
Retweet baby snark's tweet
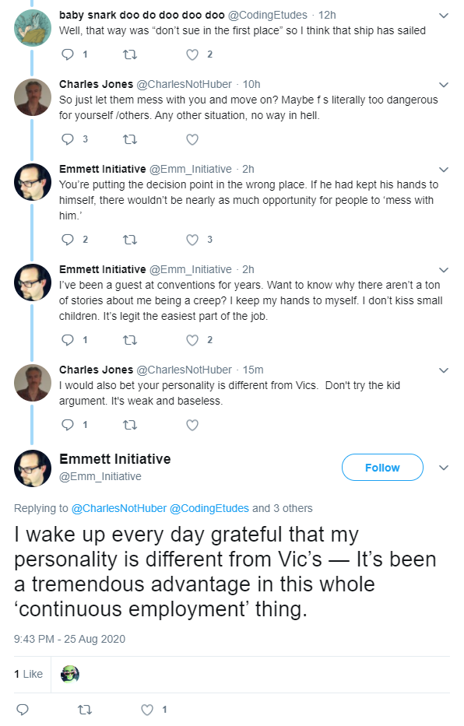[130, 54]
